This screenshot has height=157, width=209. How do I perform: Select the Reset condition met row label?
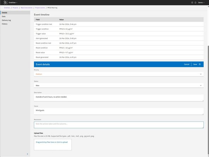pyautogui.click(x=43, y=43)
